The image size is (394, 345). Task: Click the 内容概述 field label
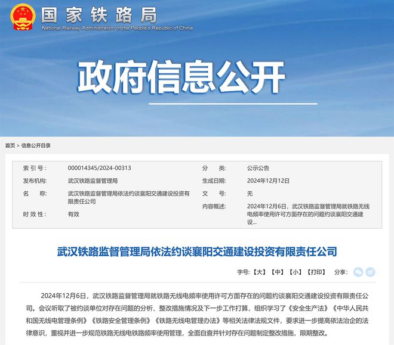pyautogui.click(x=214, y=206)
